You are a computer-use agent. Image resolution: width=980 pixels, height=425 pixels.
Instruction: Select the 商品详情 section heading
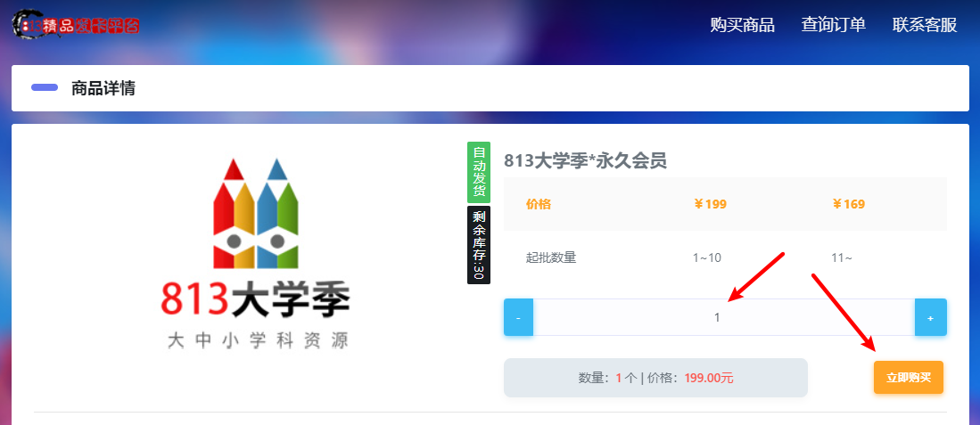103,88
